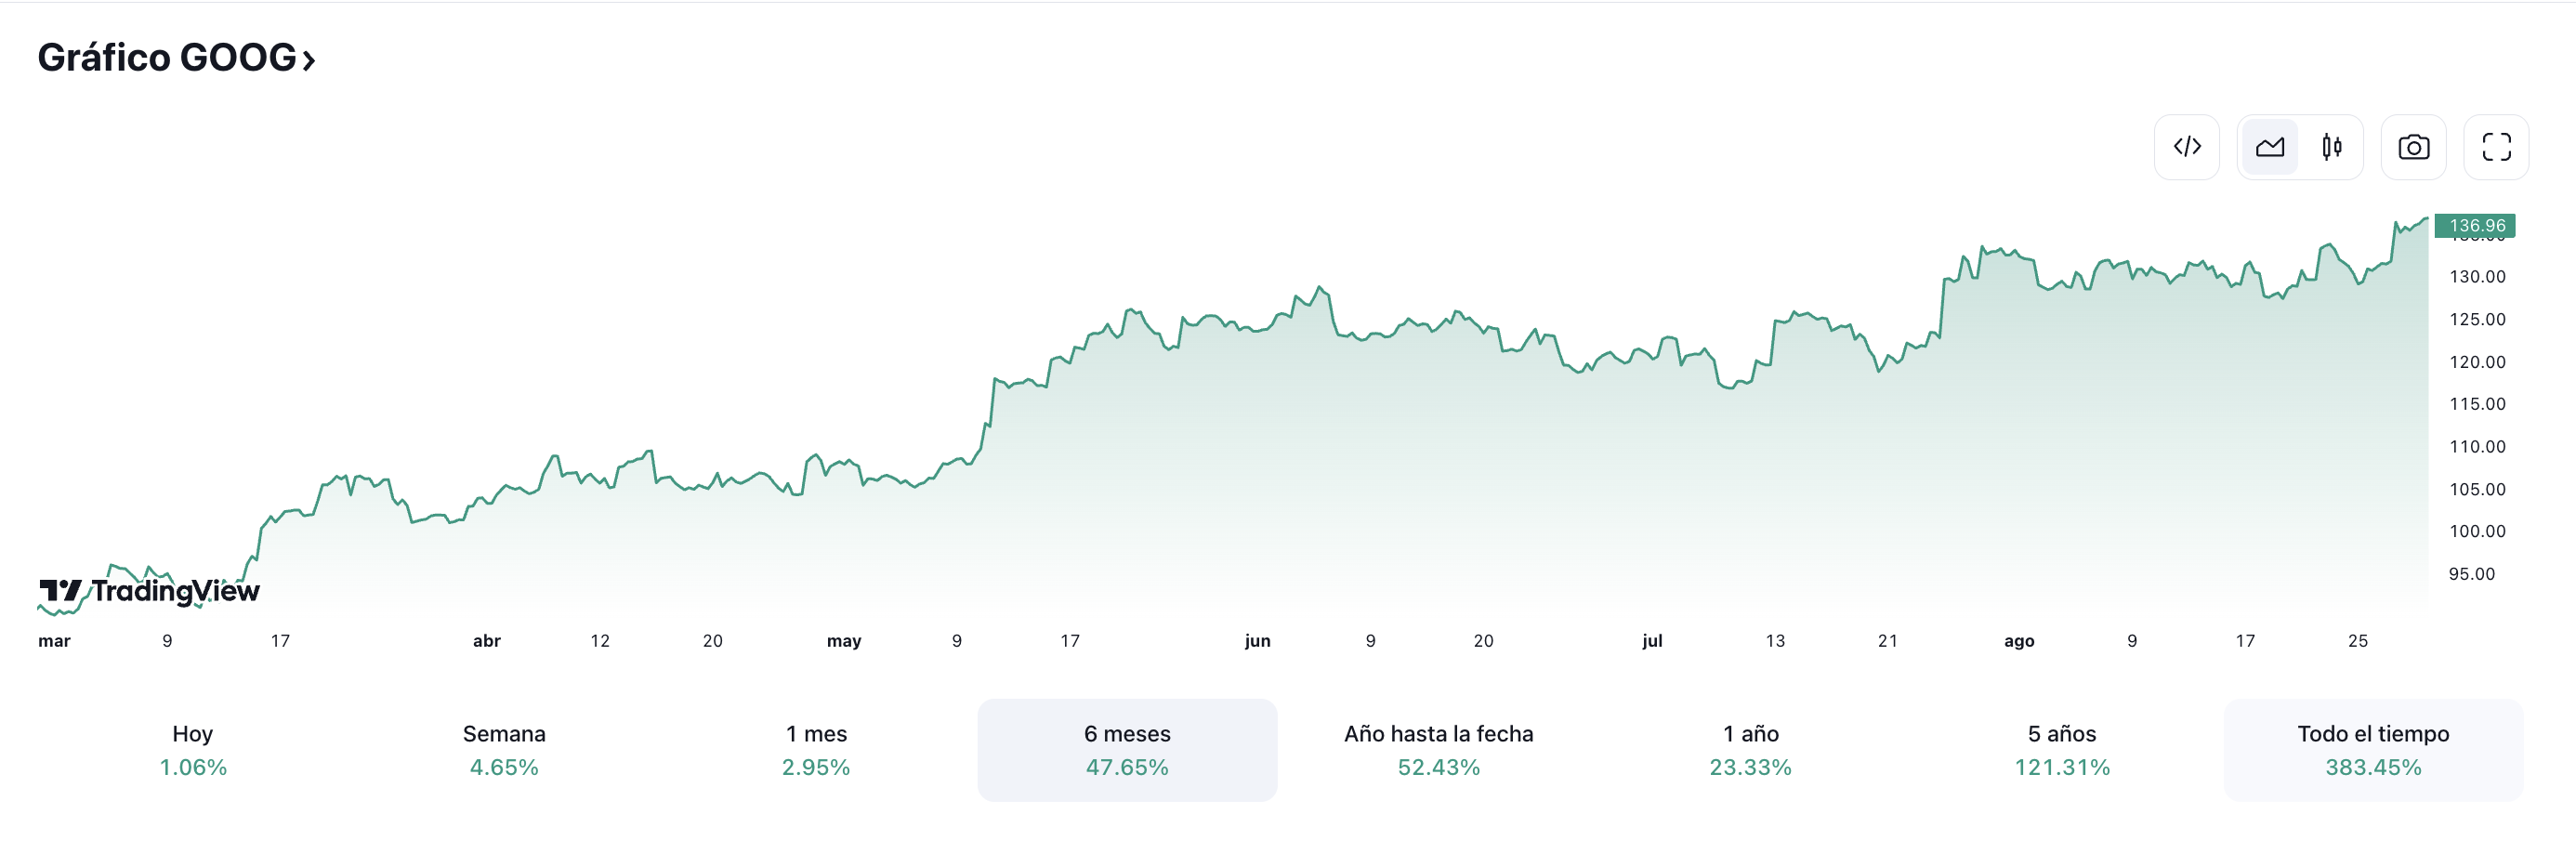Show the Todo el tiempo range
The width and height of the screenshot is (2576, 866).
pyautogui.click(x=2373, y=750)
